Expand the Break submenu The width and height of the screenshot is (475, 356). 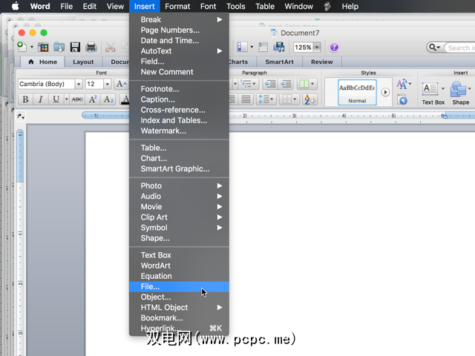220,20
